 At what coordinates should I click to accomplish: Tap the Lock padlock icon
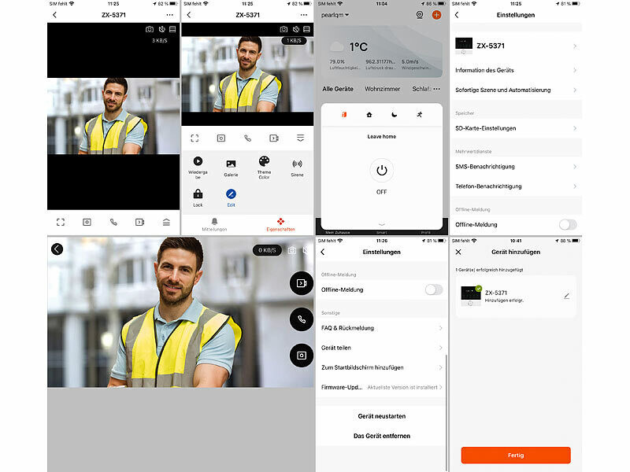[198, 194]
